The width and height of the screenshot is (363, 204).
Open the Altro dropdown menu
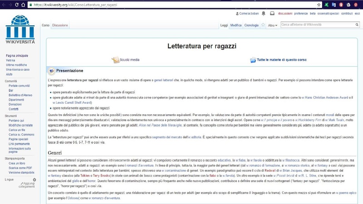click(273, 25)
